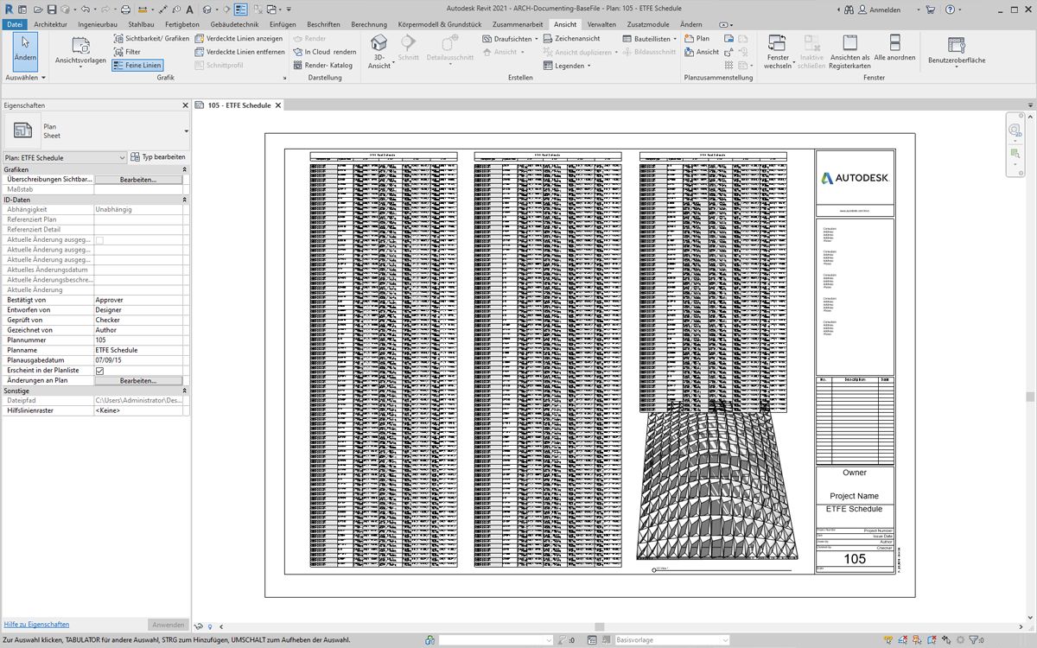
Task: Switch to the Beschriften ribbon tab
Action: coord(323,24)
